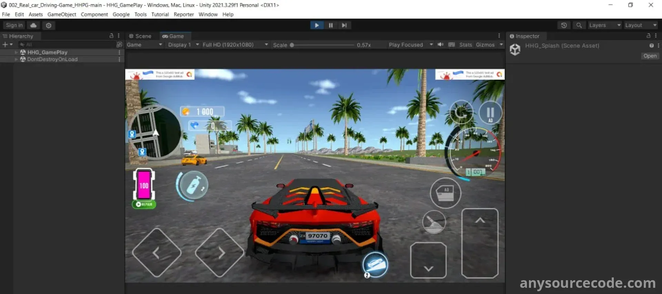Click the Step frame button
The height and width of the screenshot is (294, 662).
pos(344,25)
